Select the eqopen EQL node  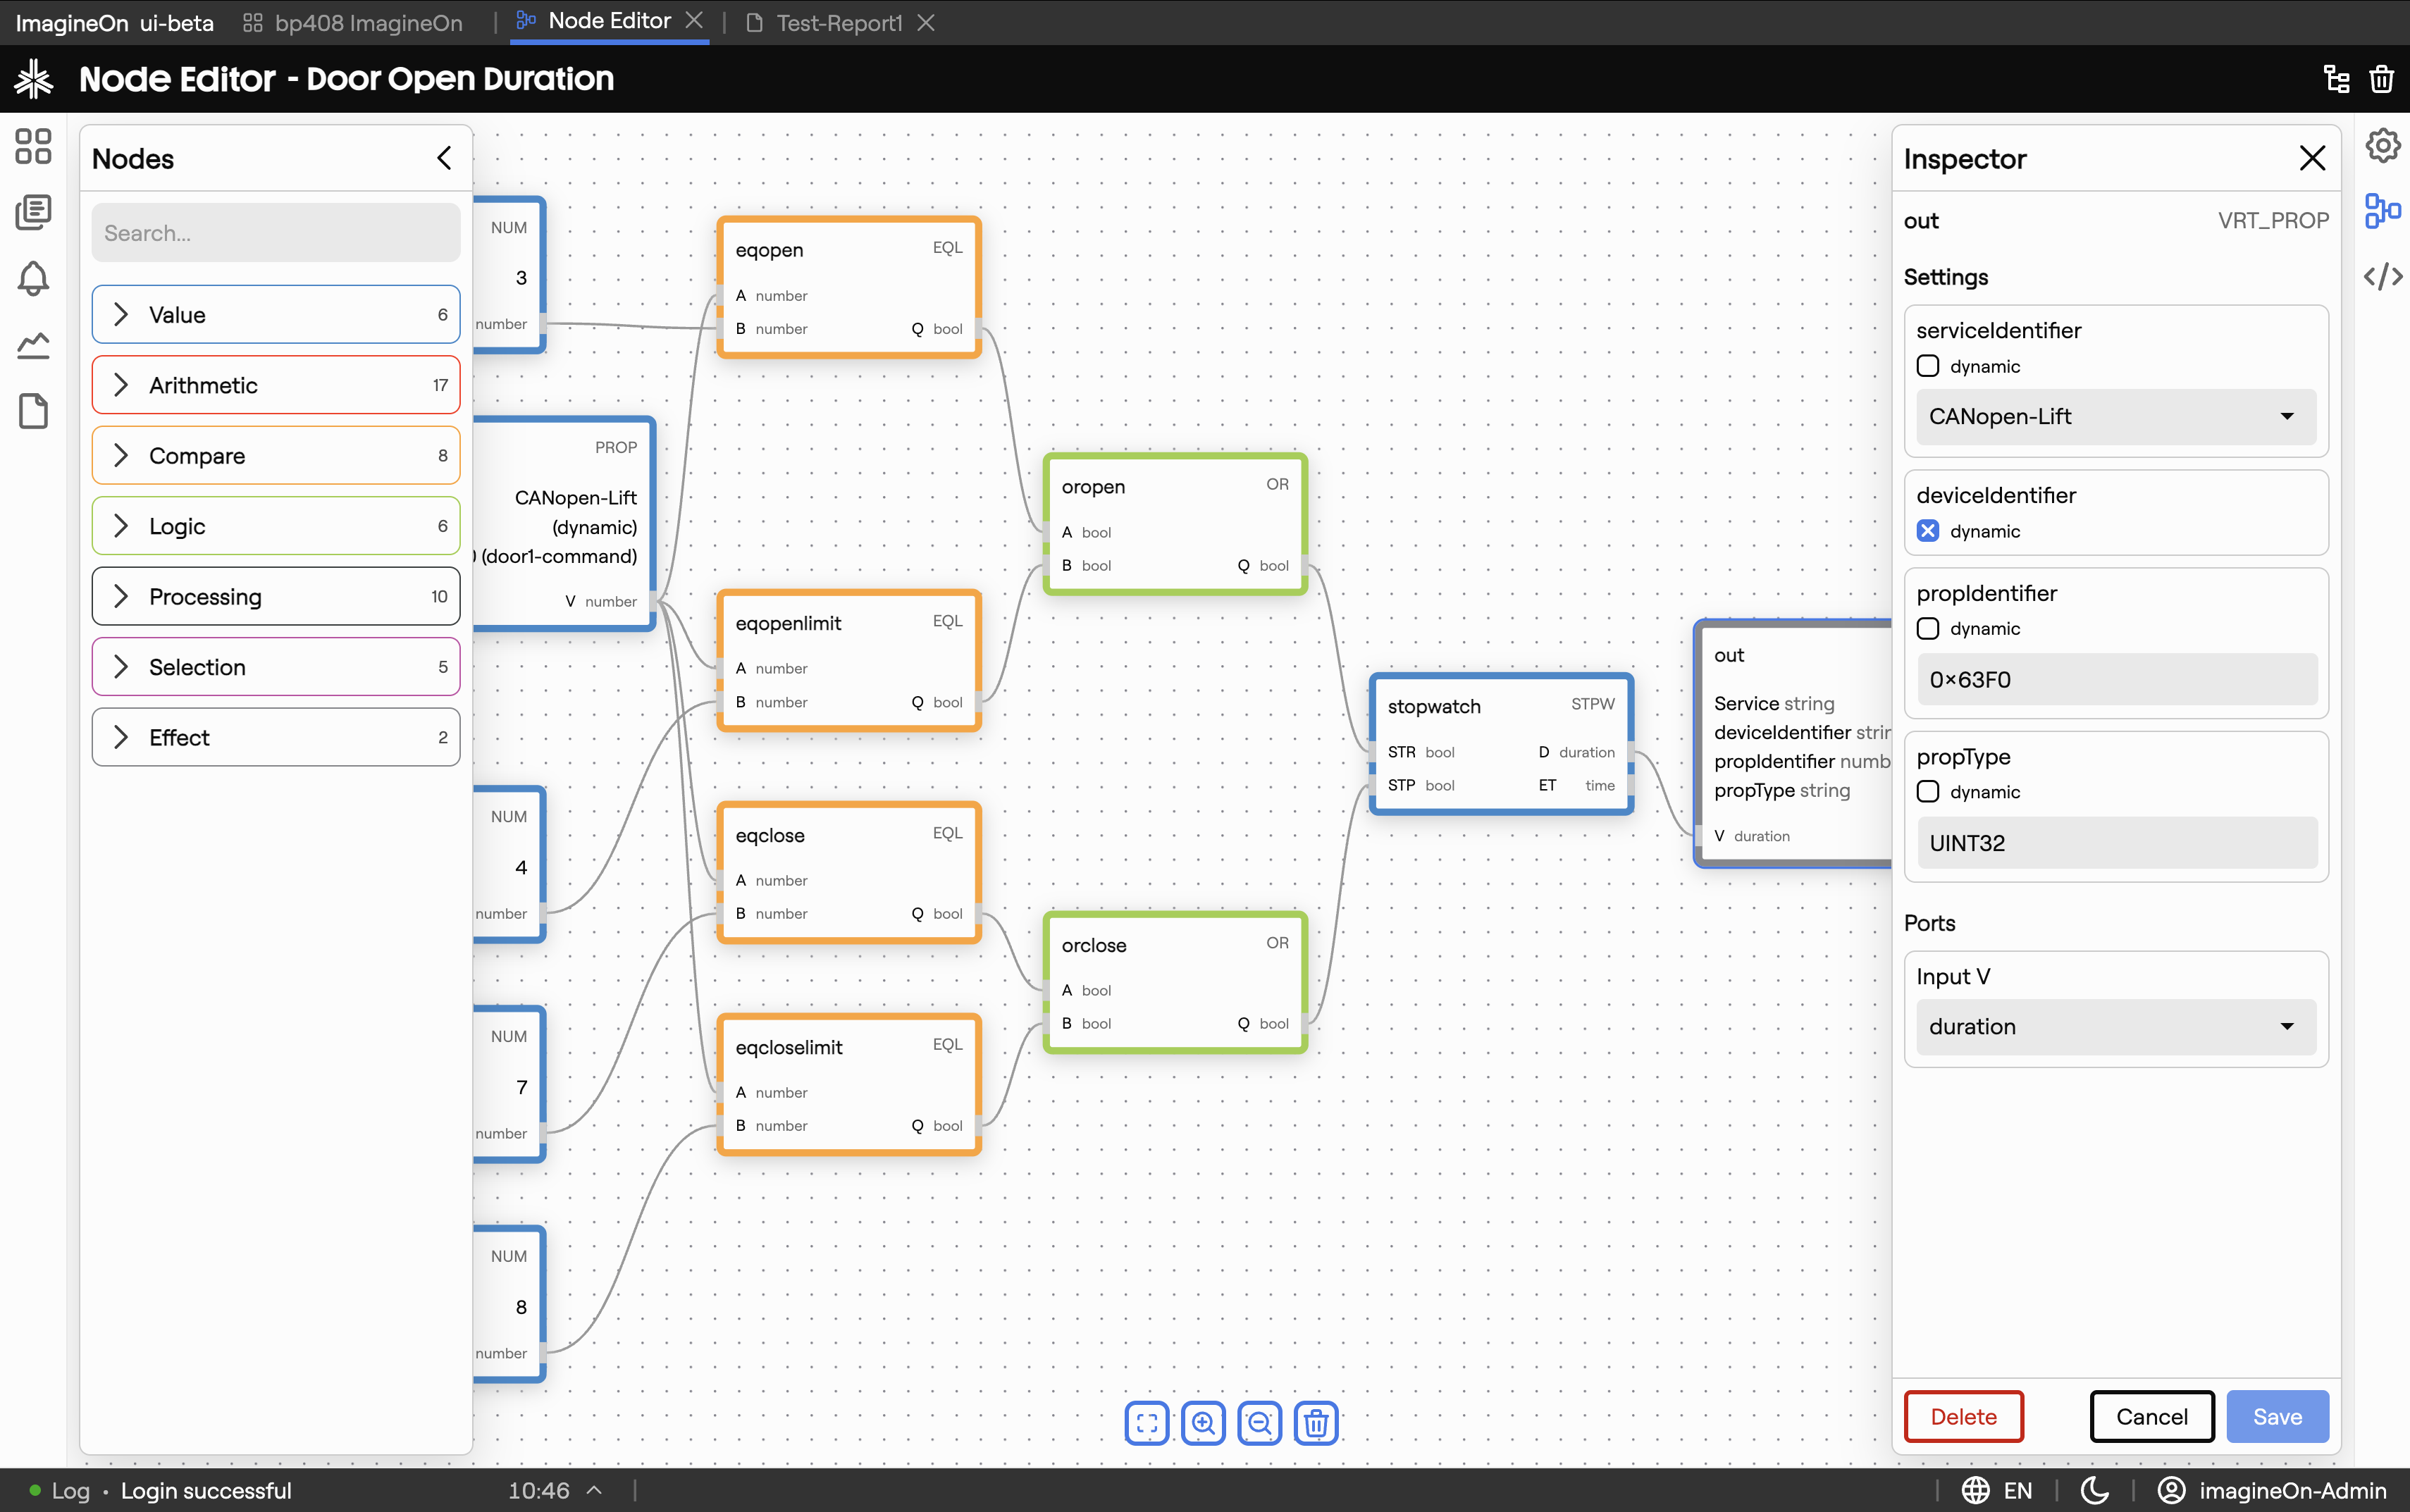(848, 288)
